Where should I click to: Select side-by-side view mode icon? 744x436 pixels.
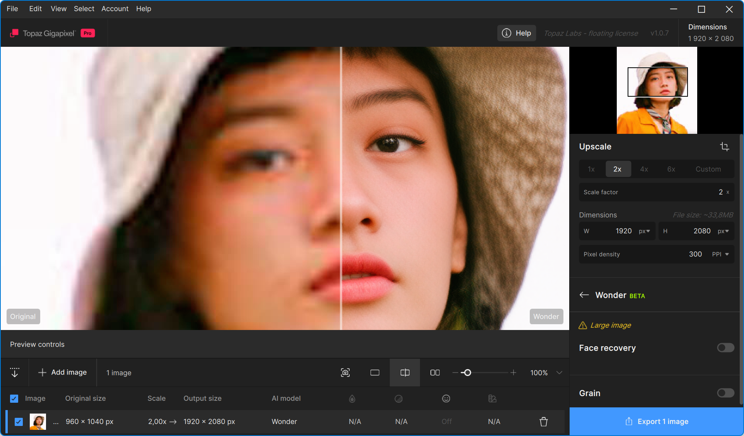pyautogui.click(x=435, y=373)
